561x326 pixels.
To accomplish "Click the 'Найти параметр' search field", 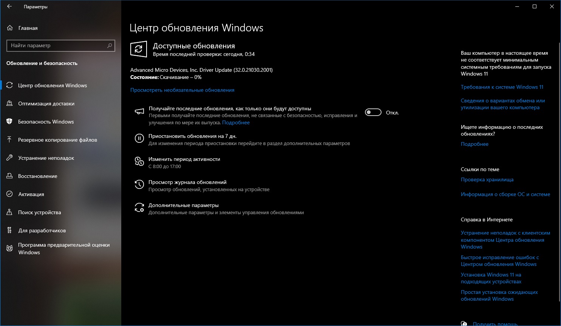I will (x=61, y=45).
